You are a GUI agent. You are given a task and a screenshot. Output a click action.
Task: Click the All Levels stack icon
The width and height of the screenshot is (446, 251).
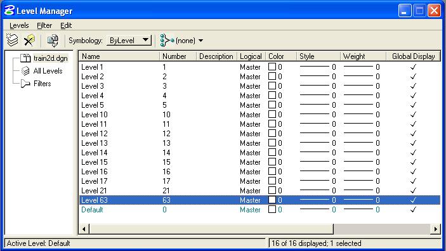pyautogui.click(x=25, y=71)
